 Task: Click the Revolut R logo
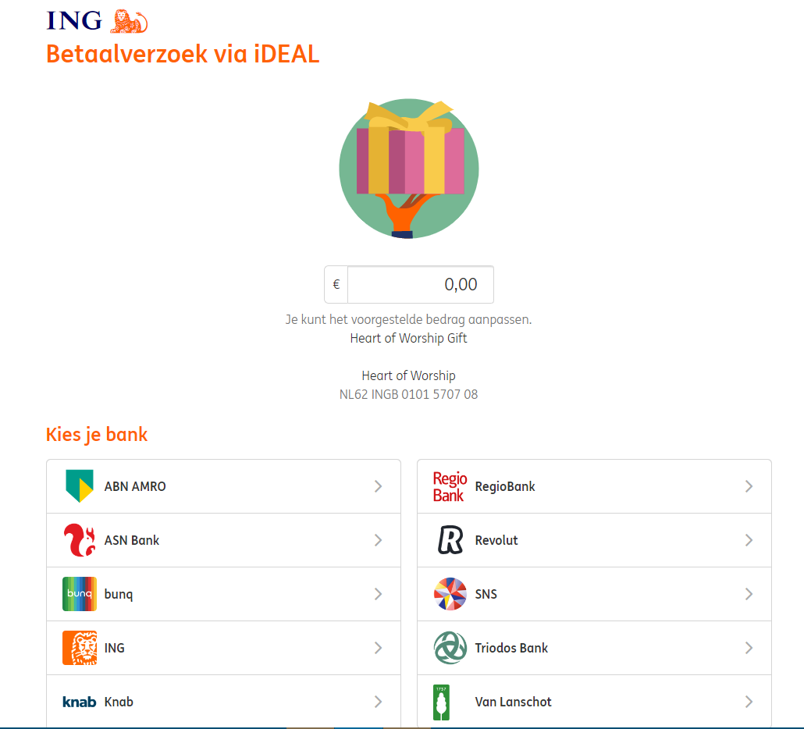coord(450,540)
